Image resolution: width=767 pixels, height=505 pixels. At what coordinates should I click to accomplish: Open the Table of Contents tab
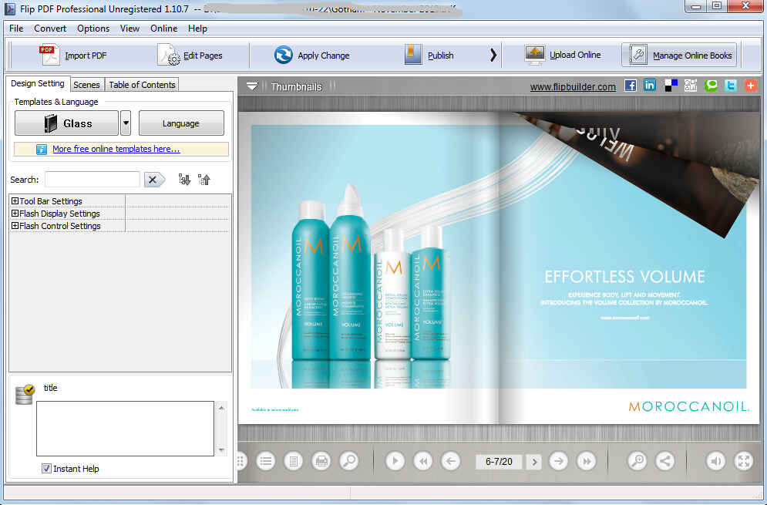pos(142,85)
